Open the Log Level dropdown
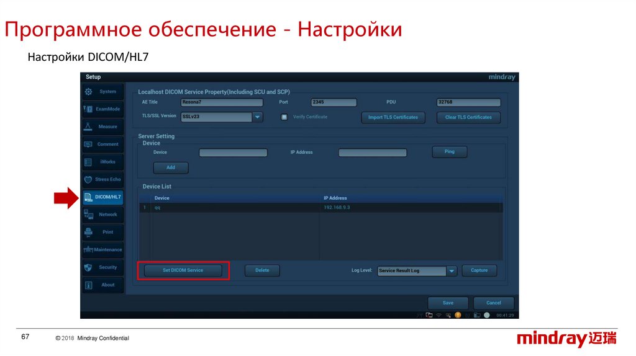 tap(452, 271)
